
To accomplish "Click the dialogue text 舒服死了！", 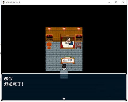I will coord(14,84).
